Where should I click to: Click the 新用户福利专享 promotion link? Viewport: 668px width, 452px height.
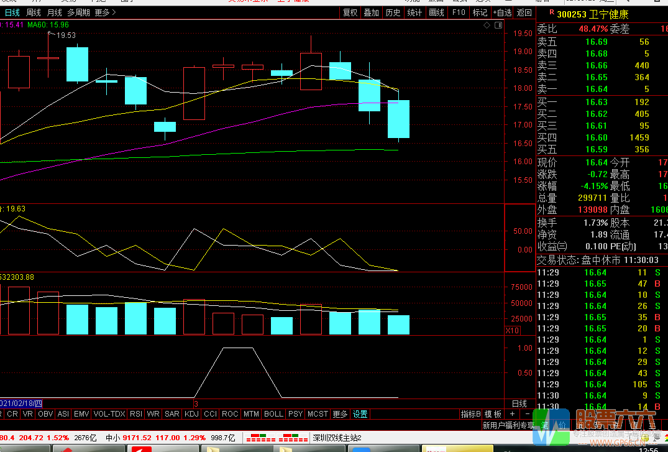tap(508, 426)
